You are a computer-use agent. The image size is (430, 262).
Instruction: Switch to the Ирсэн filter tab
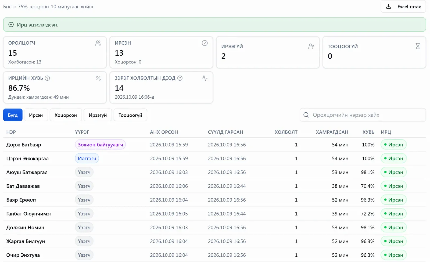tap(36, 115)
